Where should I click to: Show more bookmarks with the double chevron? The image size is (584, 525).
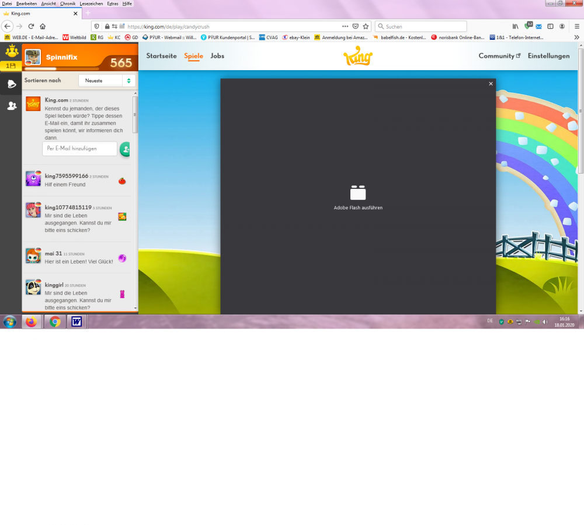[576, 37]
